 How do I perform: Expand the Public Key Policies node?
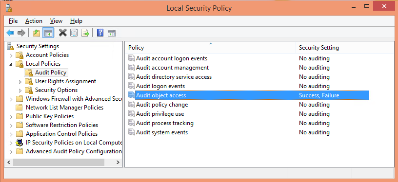[11, 117]
